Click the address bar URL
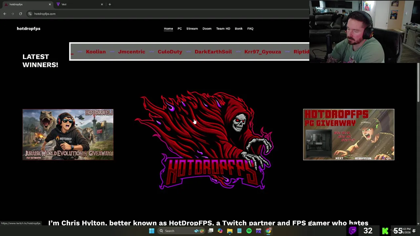420x236 pixels. pyautogui.click(x=45, y=14)
